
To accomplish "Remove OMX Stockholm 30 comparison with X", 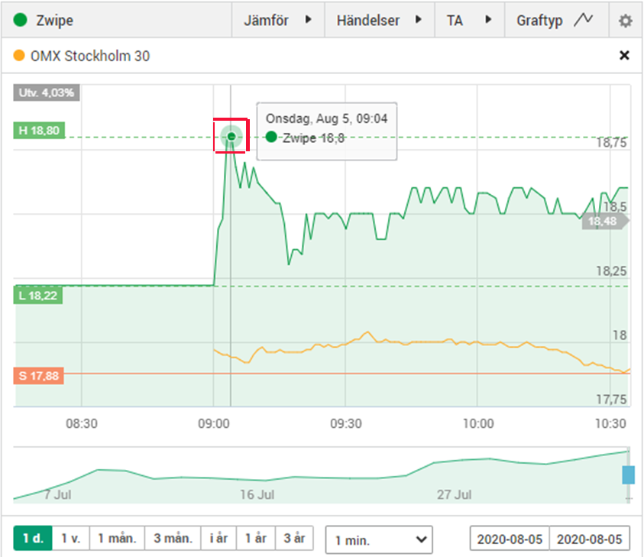I will click(x=624, y=55).
